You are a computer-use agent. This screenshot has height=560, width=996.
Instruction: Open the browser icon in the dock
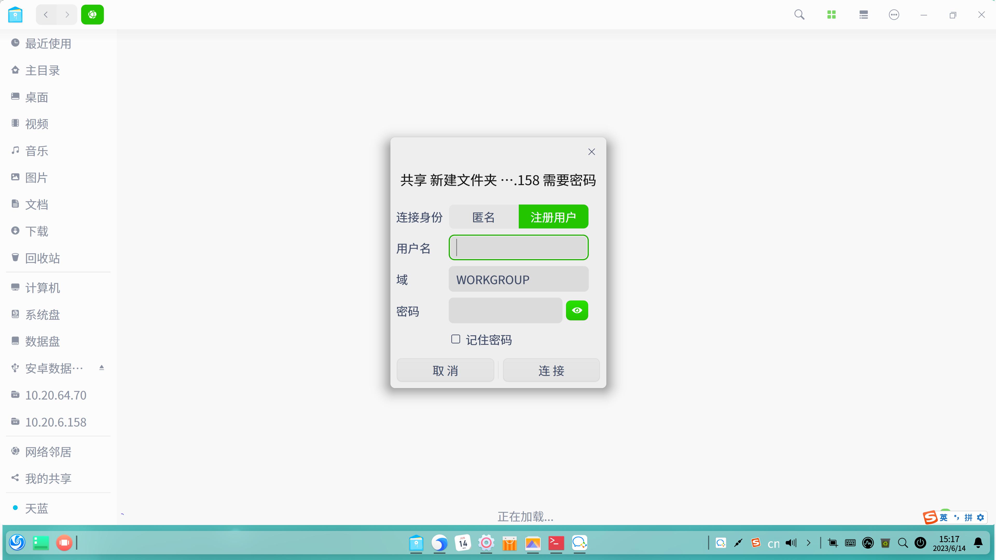440,543
